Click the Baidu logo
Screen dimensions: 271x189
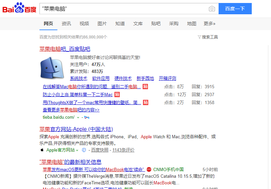coord(19,8)
